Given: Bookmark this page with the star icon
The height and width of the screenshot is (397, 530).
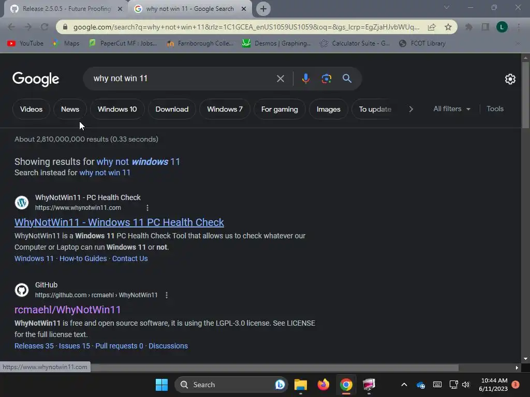Looking at the screenshot, I should [x=448, y=27].
